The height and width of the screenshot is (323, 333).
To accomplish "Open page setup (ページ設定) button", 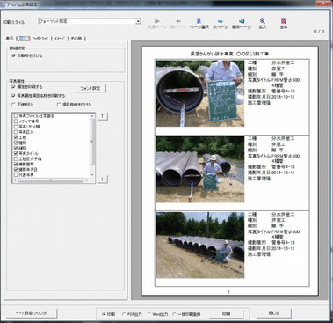I will click(x=32, y=313).
